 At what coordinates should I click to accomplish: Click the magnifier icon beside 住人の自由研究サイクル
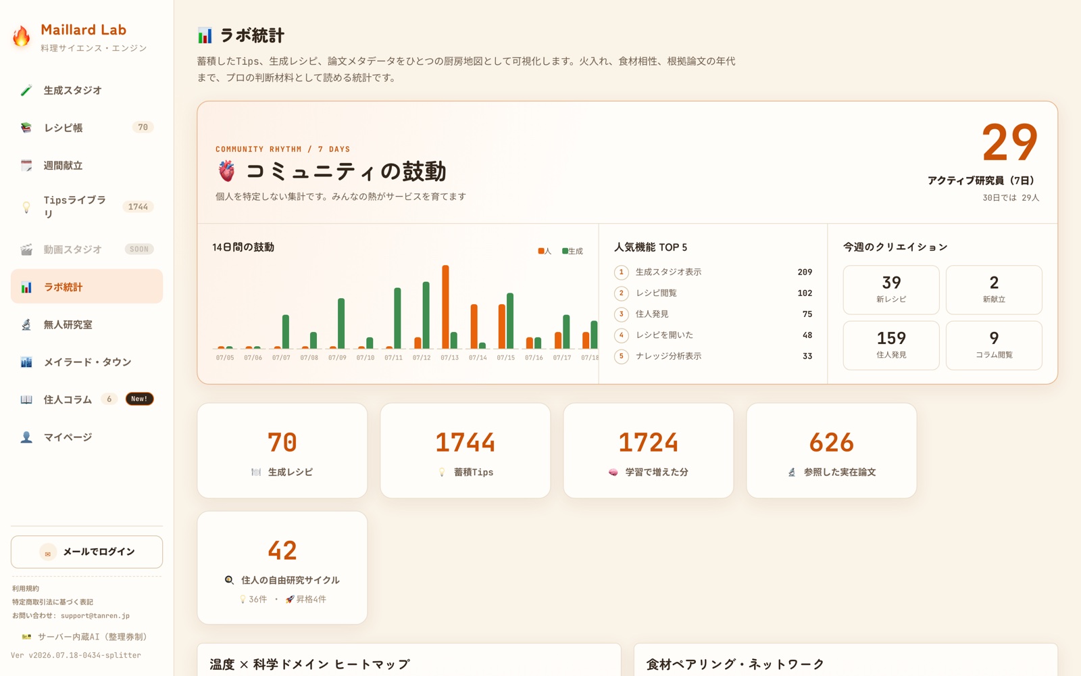[229, 580]
